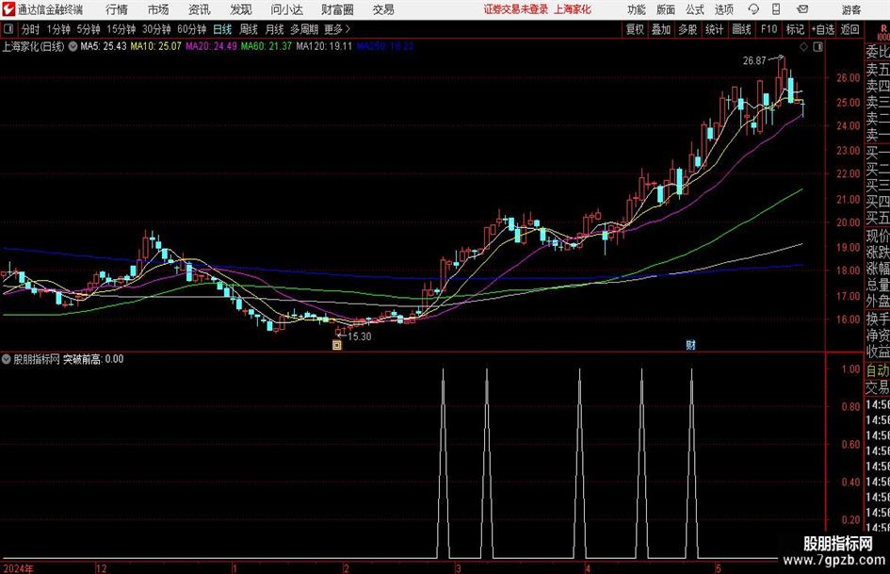Image resolution: width=890 pixels, height=574 pixels.
Task: Switch to 周线 weekly period
Action: [x=249, y=29]
